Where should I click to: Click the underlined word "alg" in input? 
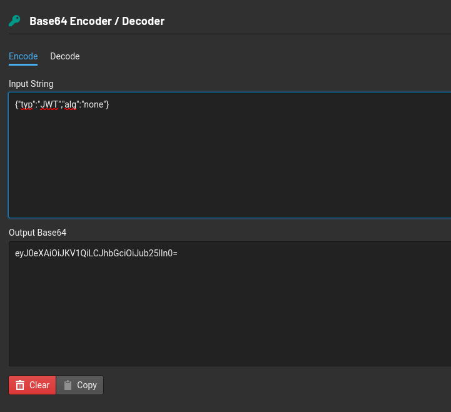(x=74, y=104)
